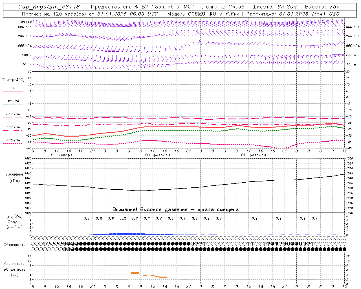Click the Тем-ра(°C) axis title

coord(13,80)
